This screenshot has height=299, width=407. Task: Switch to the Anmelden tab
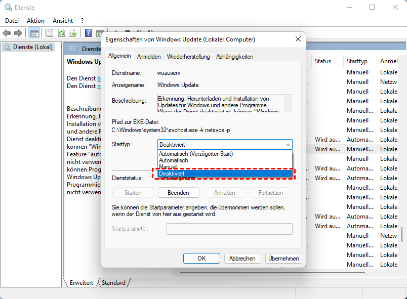pyautogui.click(x=149, y=57)
